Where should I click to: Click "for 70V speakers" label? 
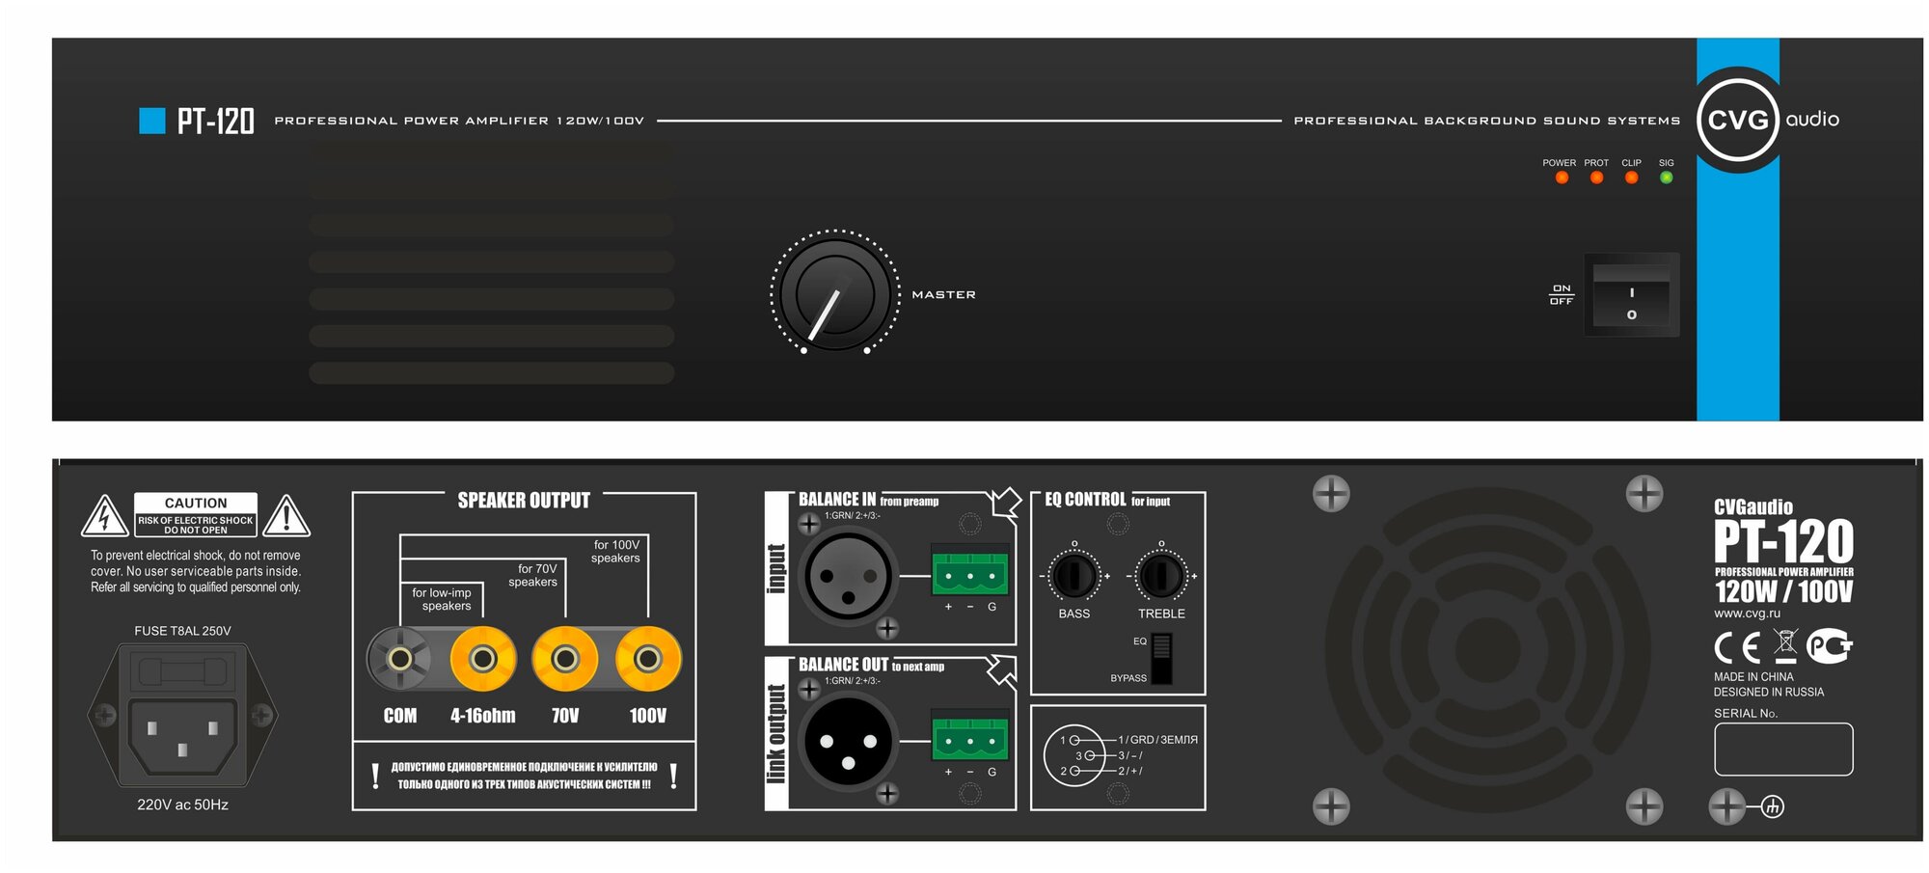[533, 575]
